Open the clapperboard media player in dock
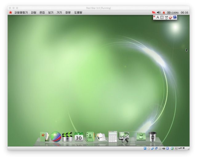Viewport: 197px width, 159px height. pyautogui.click(x=67, y=137)
